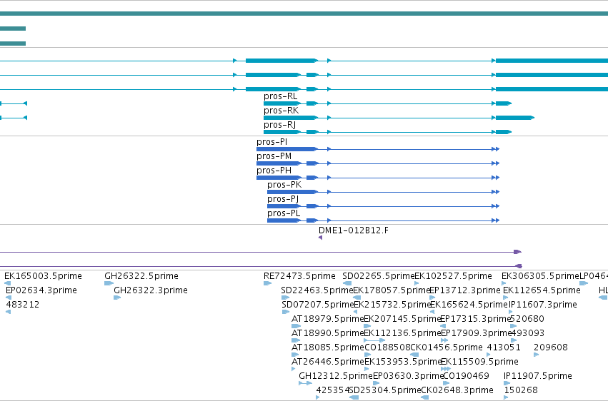Click the arrow glyph below 483212
Screen dimensions: 608x401
8,312
